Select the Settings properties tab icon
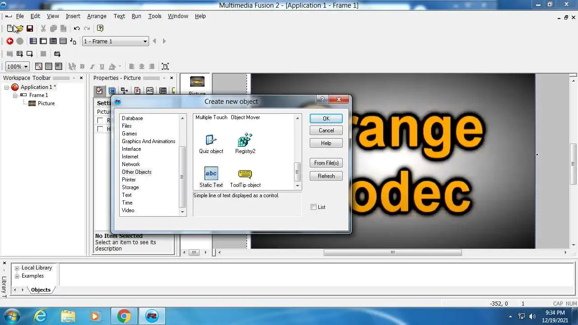This screenshot has width=578, height=325. (99, 91)
